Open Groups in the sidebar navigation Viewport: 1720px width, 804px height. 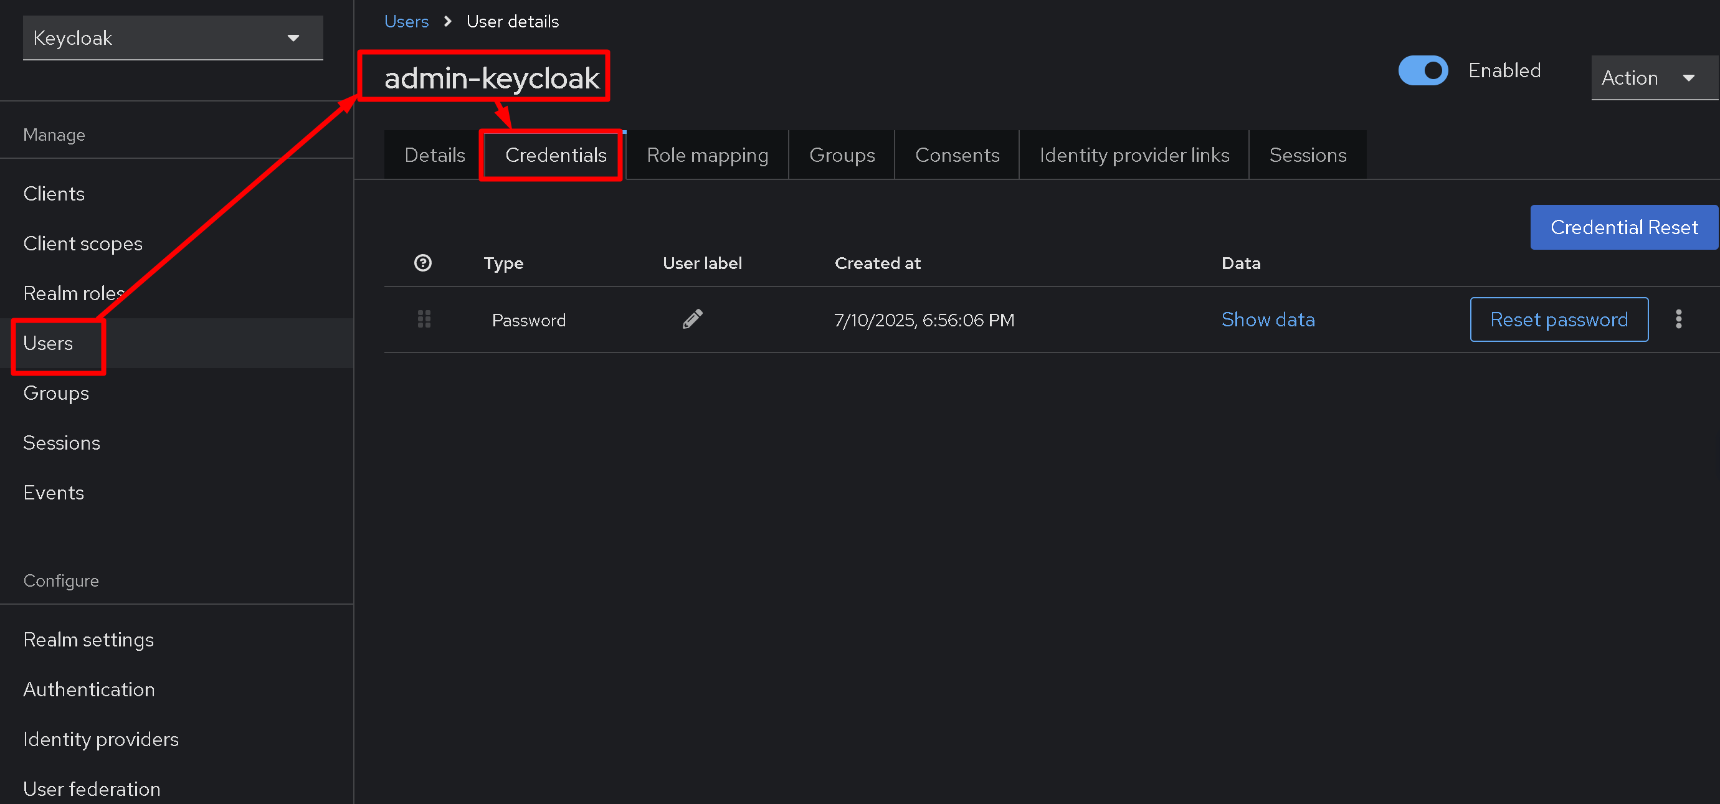176,392
